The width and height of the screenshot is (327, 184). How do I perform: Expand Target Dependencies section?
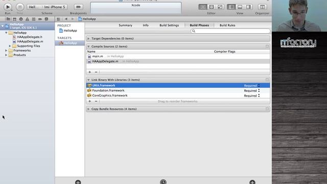(x=88, y=39)
